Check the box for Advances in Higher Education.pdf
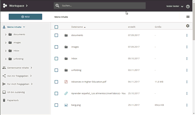 pyautogui.click(x=56, y=82)
